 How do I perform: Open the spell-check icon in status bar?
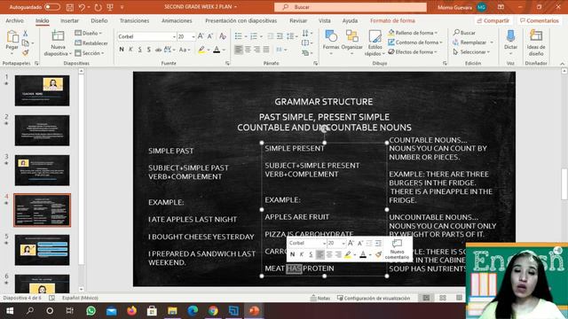[51, 298]
